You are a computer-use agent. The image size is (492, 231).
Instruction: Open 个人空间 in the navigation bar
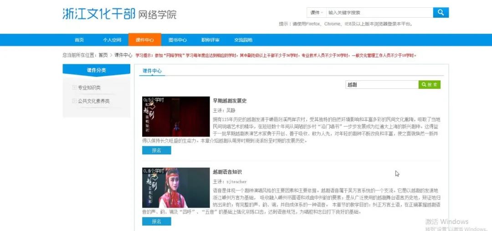click(x=112, y=40)
